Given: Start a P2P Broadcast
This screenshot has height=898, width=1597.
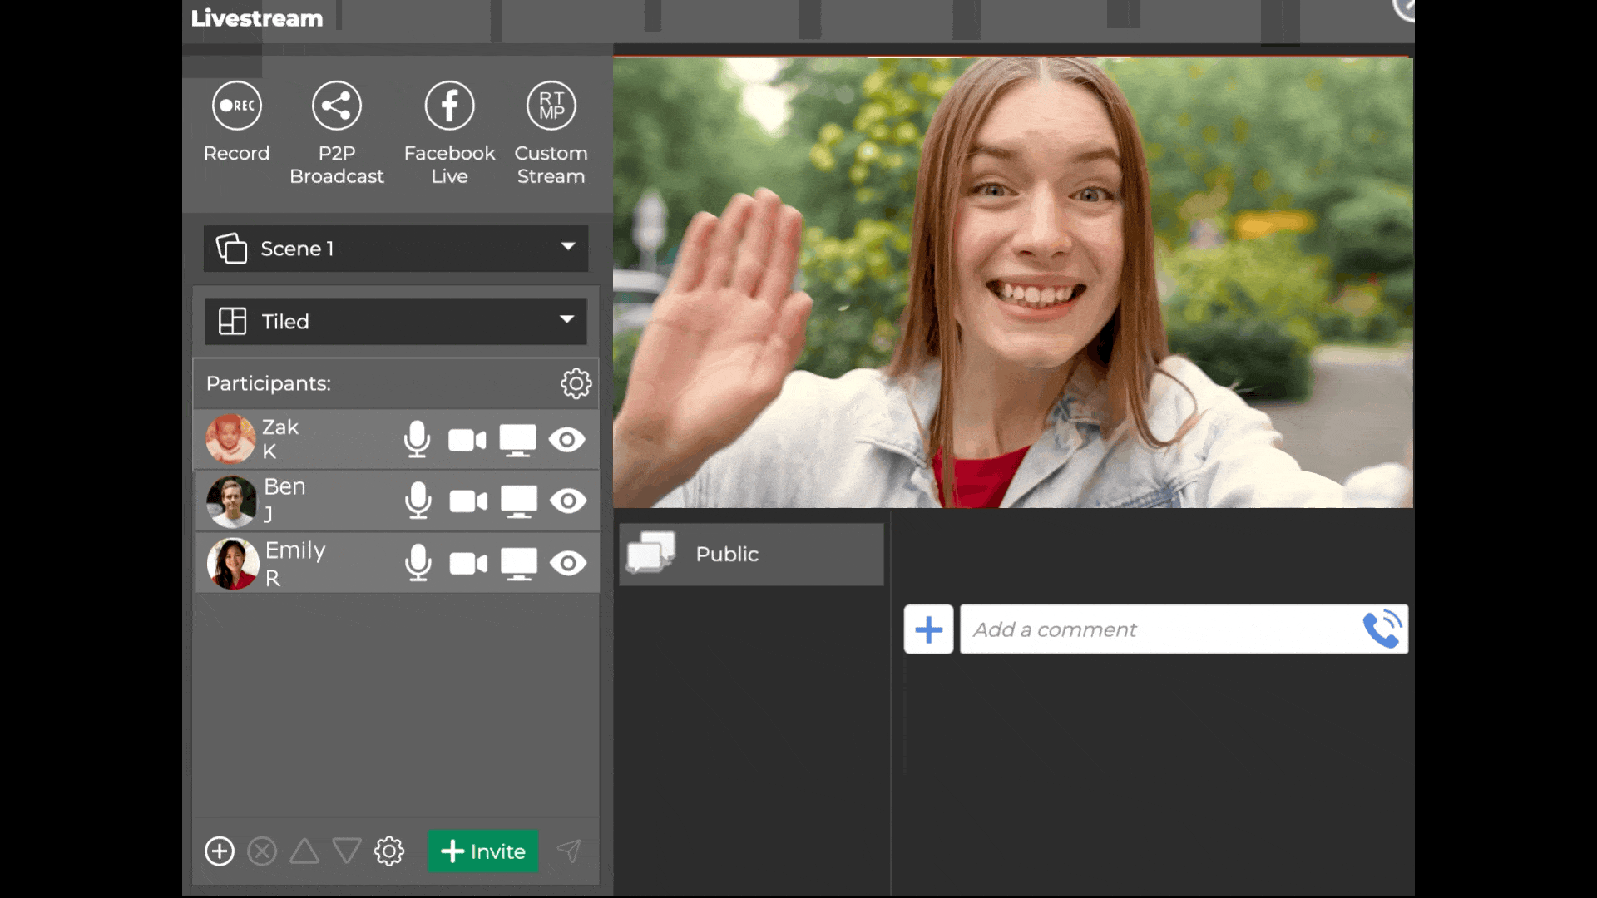Looking at the screenshot, I should (x=336, y=106).
